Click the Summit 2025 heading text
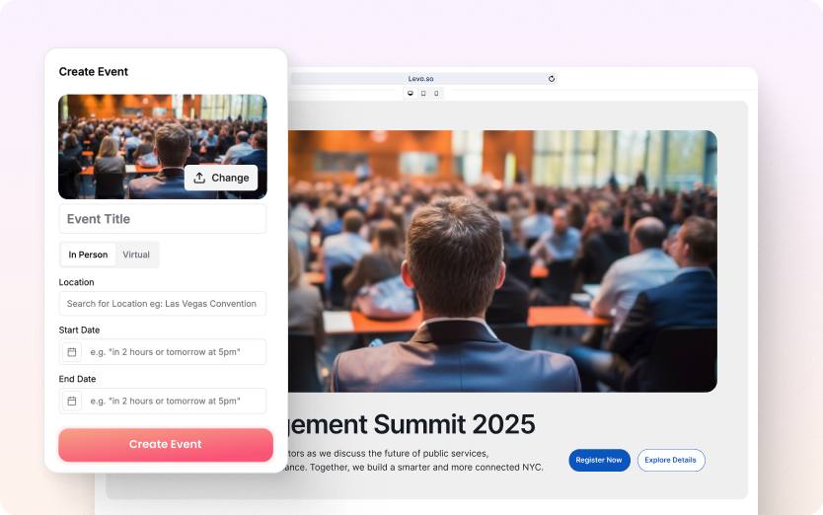The width and height of the screenshot is (823, 515). pyautogui.click(x=412, y=424)
